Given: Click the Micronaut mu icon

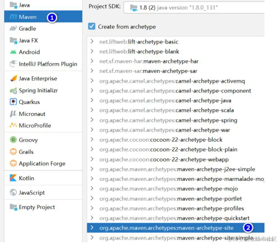Looking at the screenshot, I should 13,114.
